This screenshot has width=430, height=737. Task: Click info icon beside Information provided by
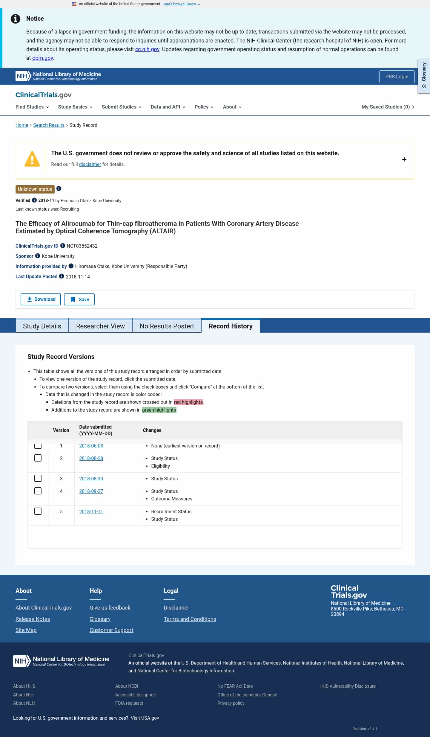[x=71, y=266]
